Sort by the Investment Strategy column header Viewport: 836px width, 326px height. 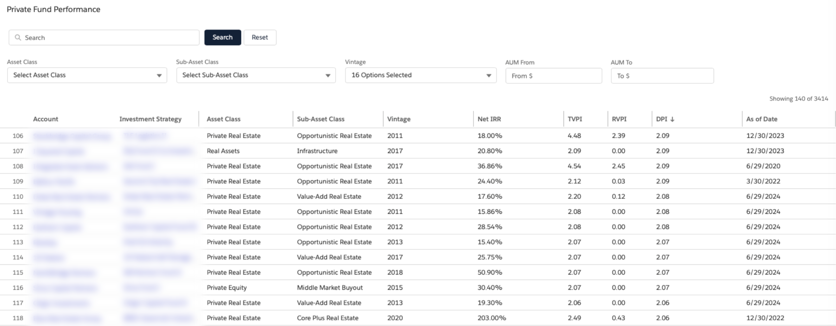click(150, 119)
